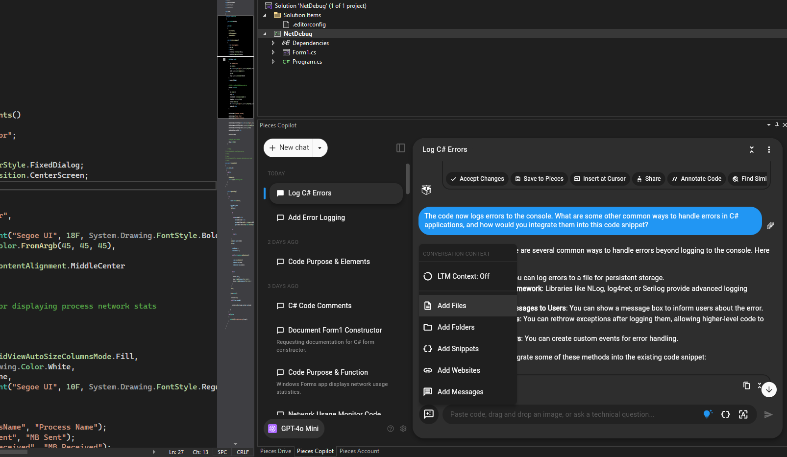This screenshot has height=457, width=787.
Task: Expand the Dependencies node
Action: click(273, 43)
